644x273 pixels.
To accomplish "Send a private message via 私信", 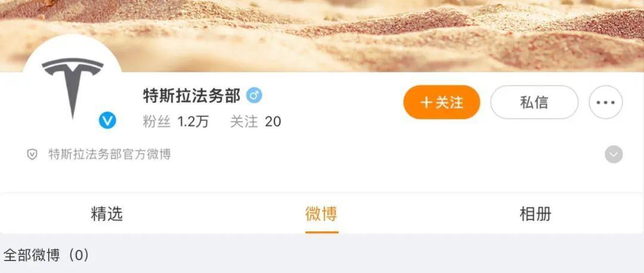I will click(x=534, y=102).
